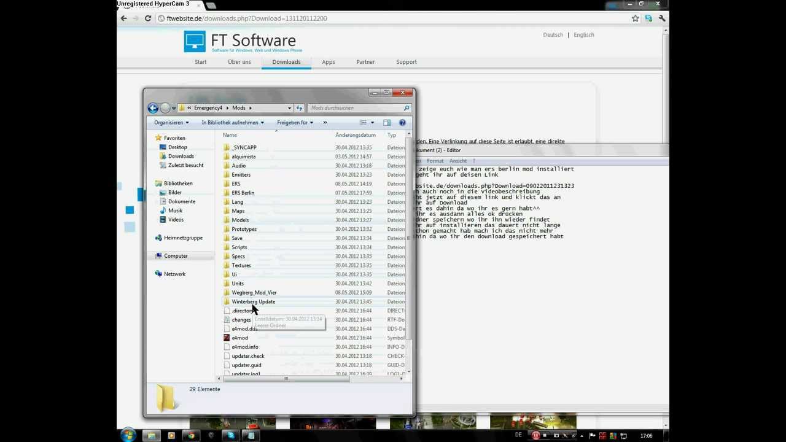
Task: Open the e4mod symbol file
Action: click(x=239, y=338)
